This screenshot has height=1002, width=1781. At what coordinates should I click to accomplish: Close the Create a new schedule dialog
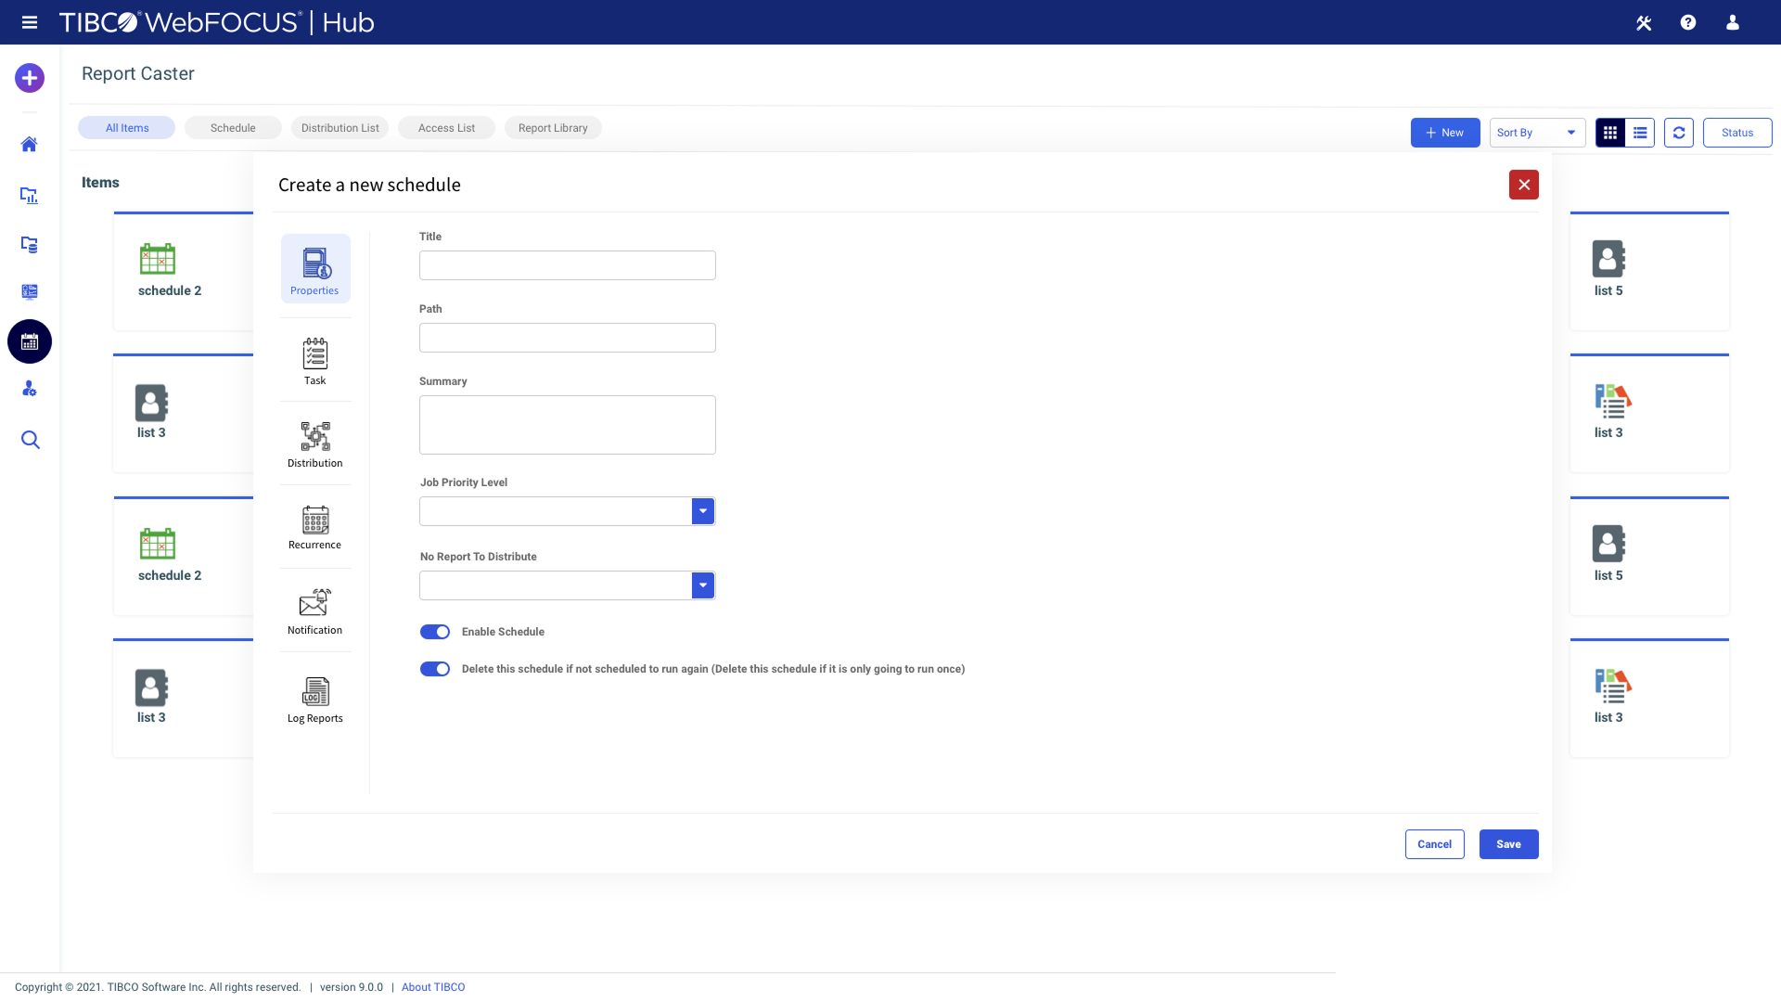tap(1524, 185)
